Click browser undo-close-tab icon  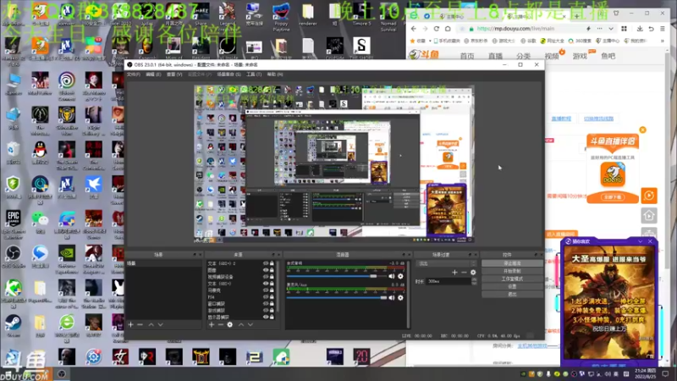(651, 29)
